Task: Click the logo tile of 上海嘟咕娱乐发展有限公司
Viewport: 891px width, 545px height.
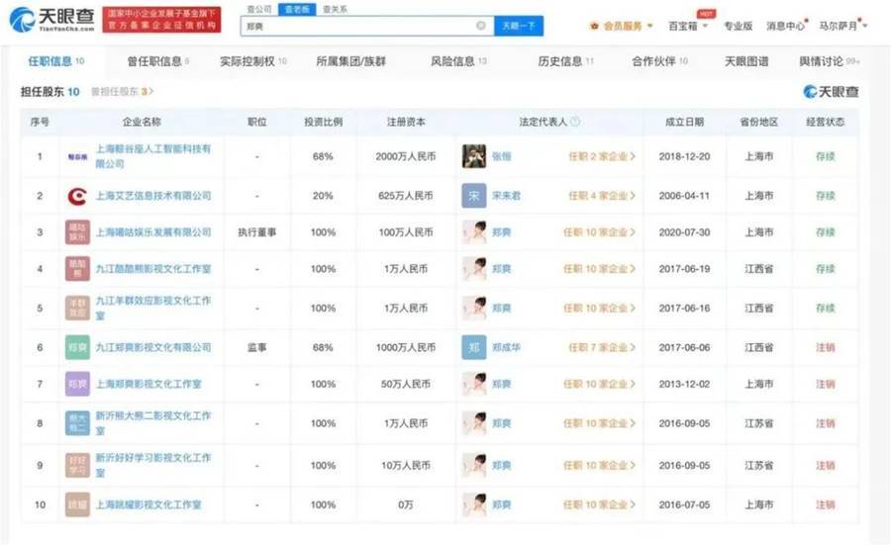Action: click(78, 232)
